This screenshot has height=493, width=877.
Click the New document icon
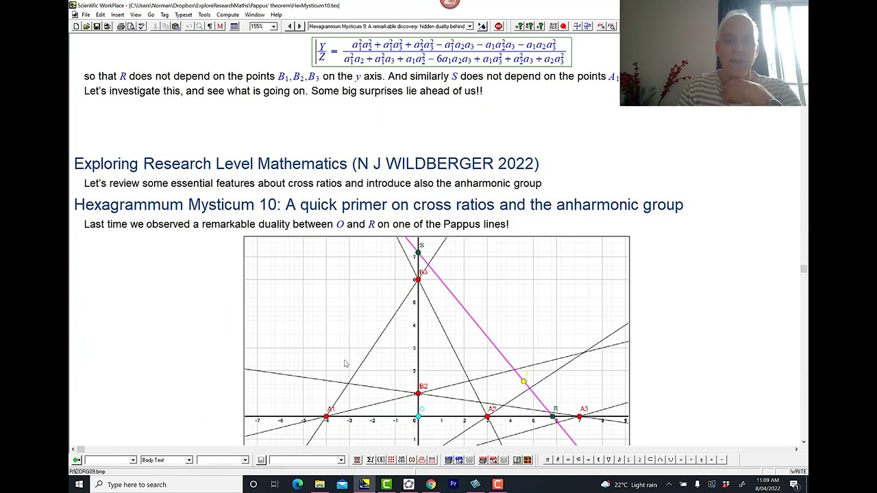tap(76, 26)
